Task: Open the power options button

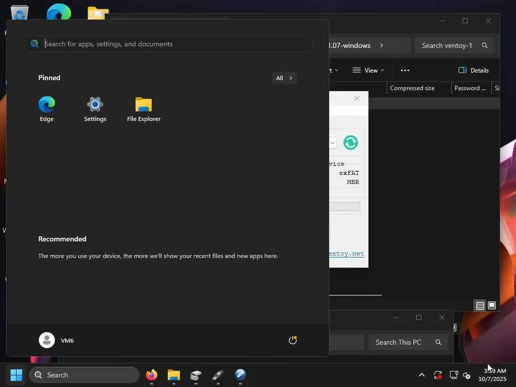Action: [x=293, y=340]
